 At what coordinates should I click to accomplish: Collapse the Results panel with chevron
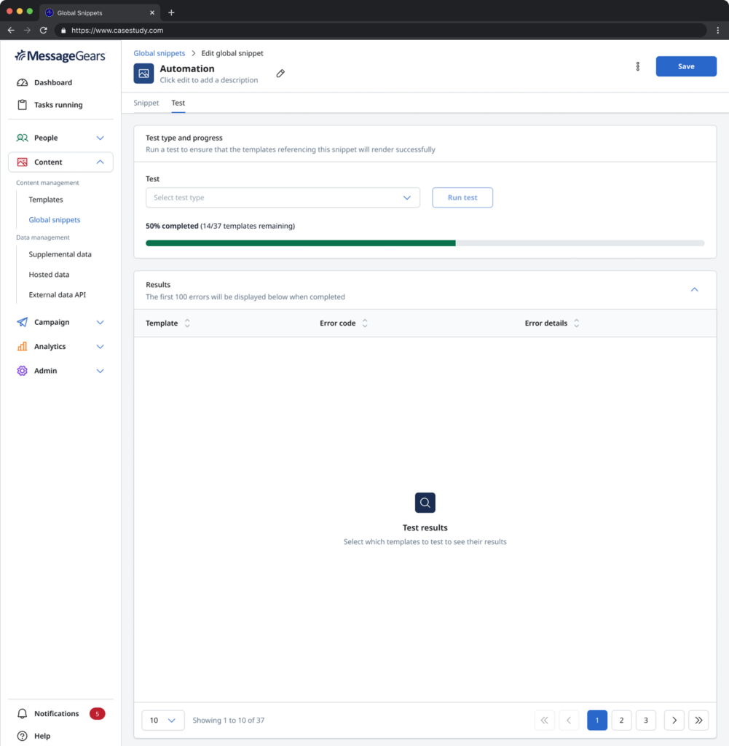694,290
